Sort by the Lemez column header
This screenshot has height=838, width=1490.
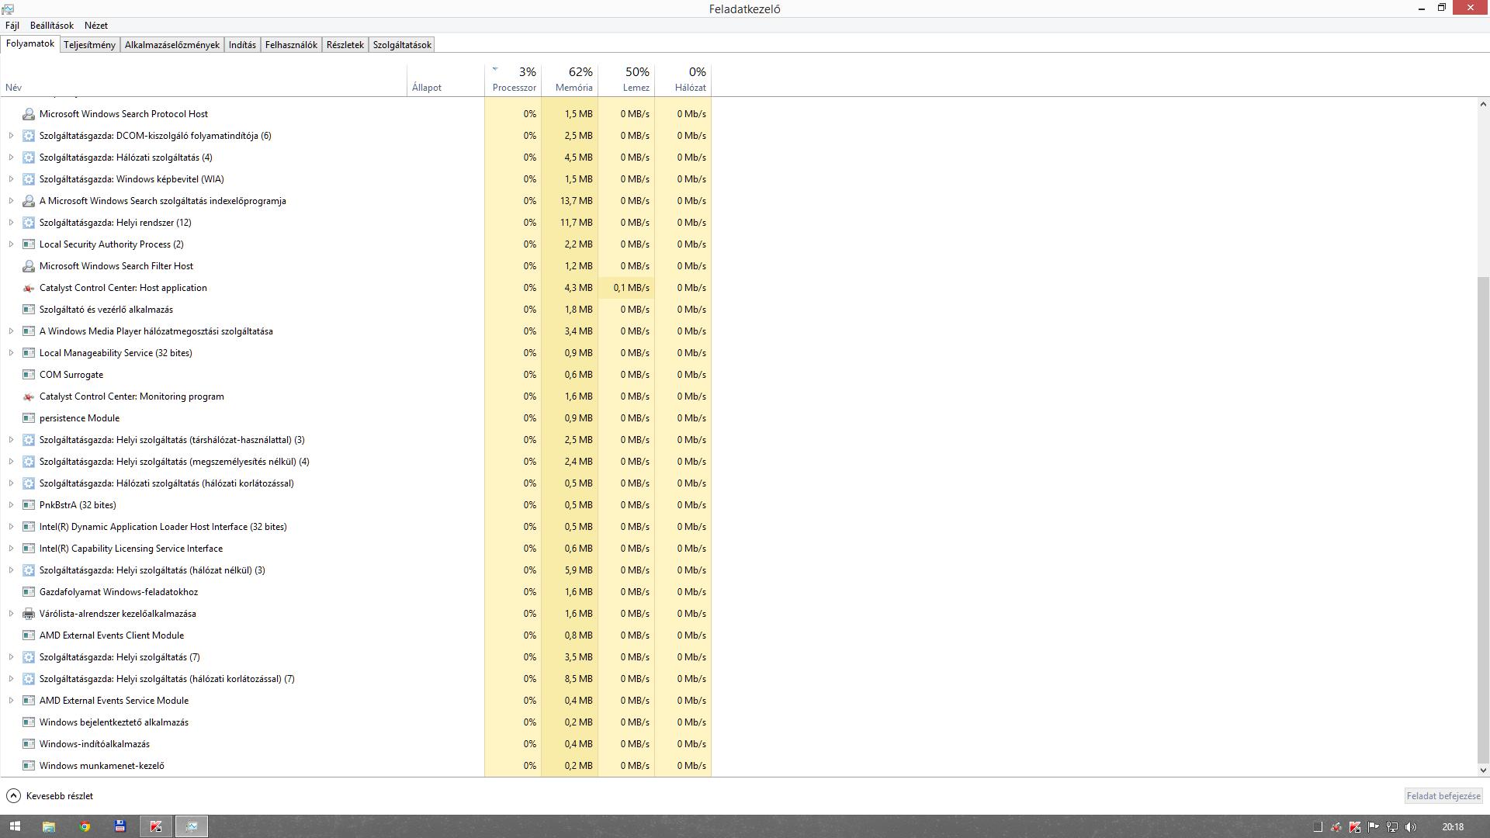click(x=626, y=81)
